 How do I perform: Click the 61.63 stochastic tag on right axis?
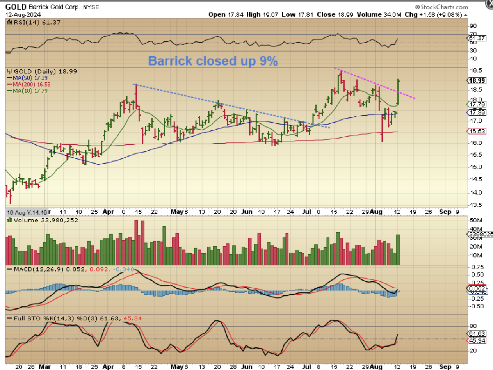pyautogui.click(x=477, y=334)
